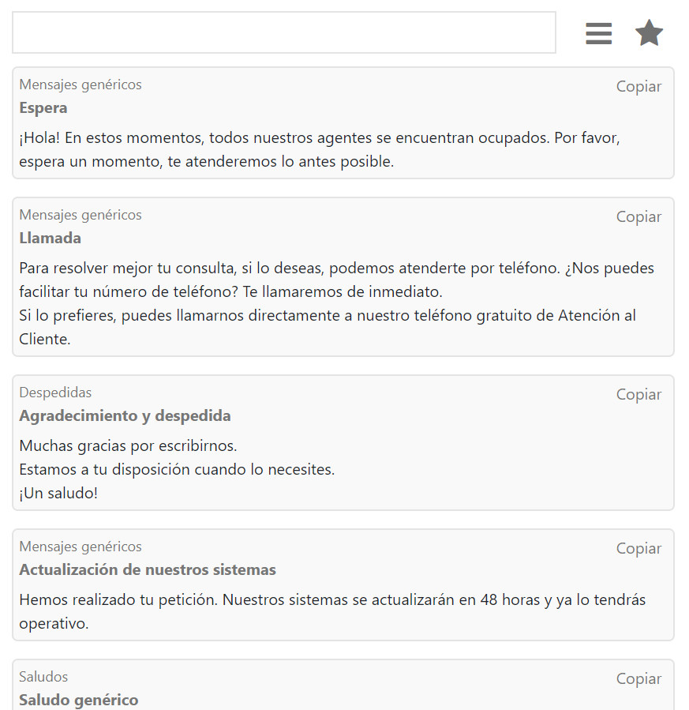
Task: Click the Saludo genérico heading
Action: click(78, 701)
